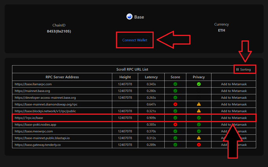Toggle the Sorting control
The width and height of the screenshot is (268, 167).
tap(244, 70)
